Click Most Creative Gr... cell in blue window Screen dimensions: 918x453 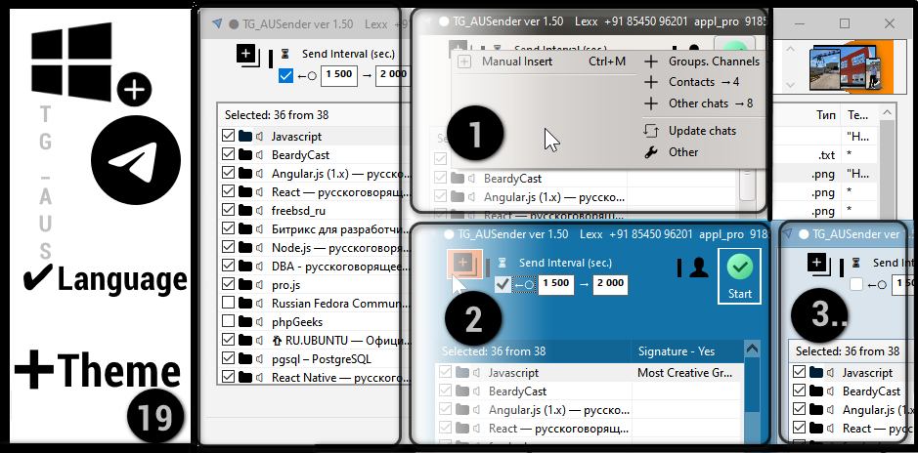684,372
